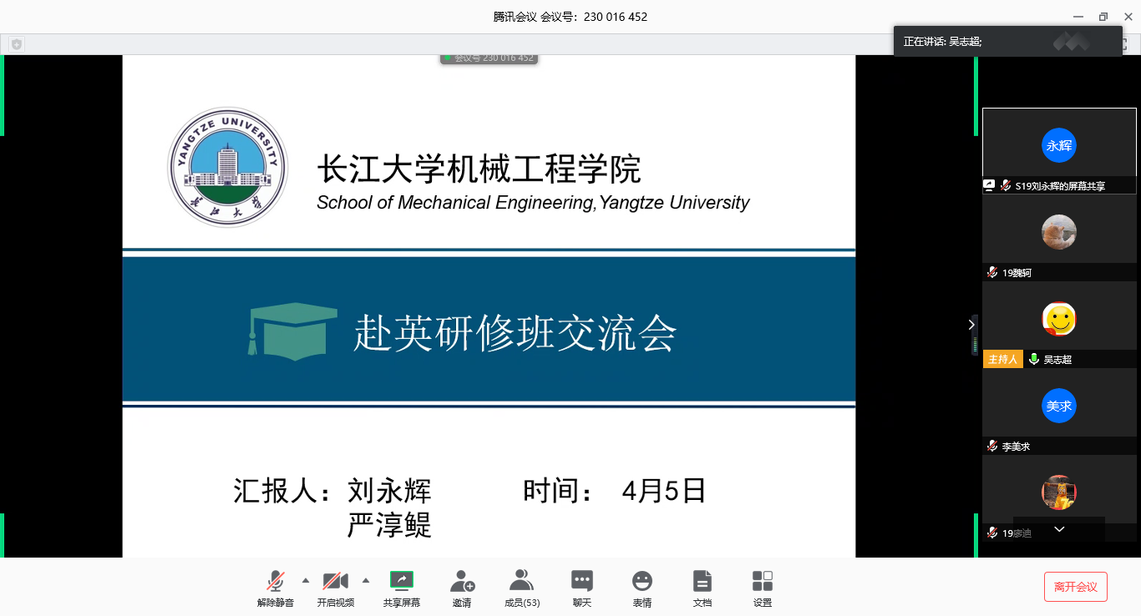Collapse participant sidebar with the chevron handle
This screenshot has width=1141, height=616.
(971, 324)
